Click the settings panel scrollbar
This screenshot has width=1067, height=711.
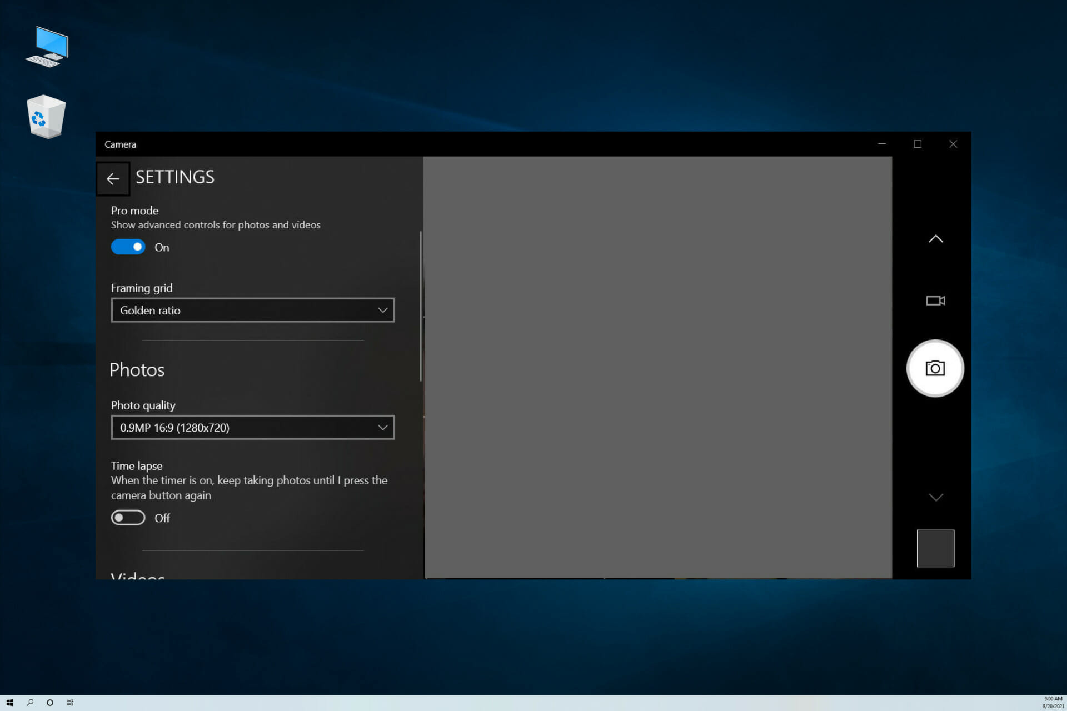coord(421,306)
